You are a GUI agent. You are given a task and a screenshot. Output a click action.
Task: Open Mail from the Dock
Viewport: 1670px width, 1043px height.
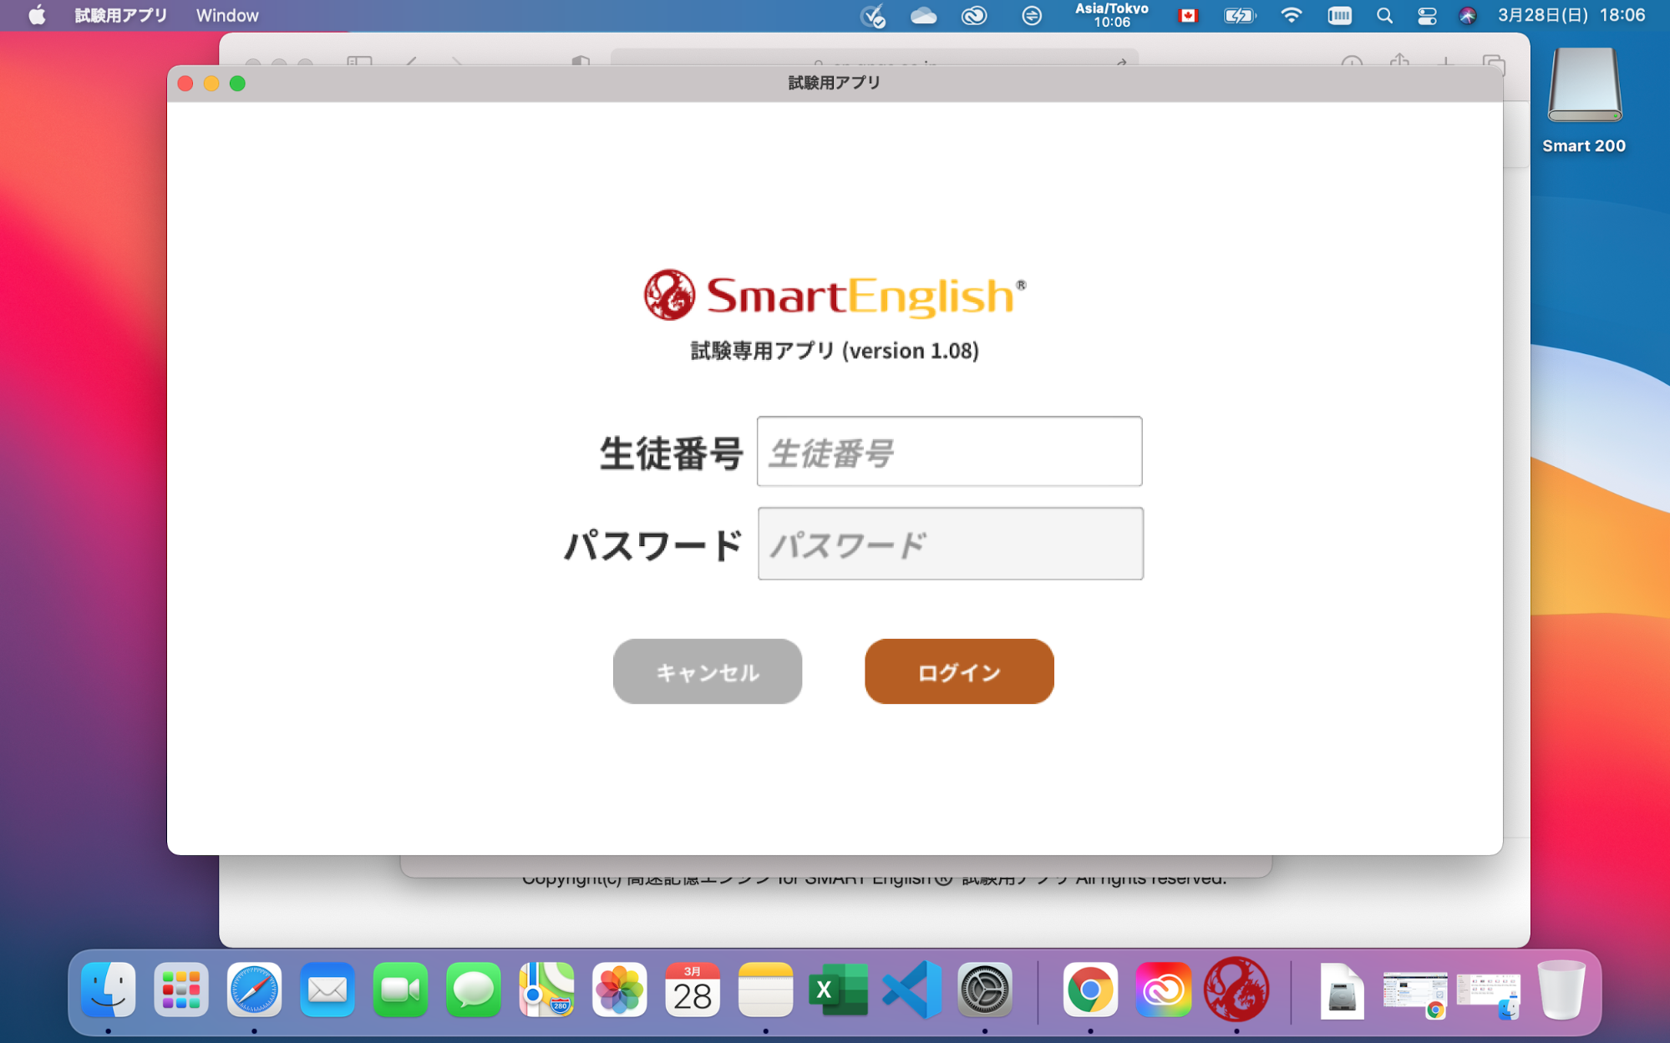point(327,990)
